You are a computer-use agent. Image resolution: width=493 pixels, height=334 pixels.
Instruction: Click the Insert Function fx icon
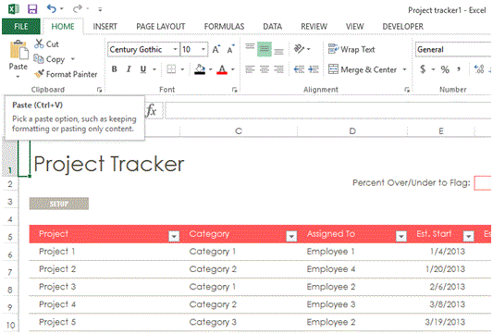tap(152, 110)
